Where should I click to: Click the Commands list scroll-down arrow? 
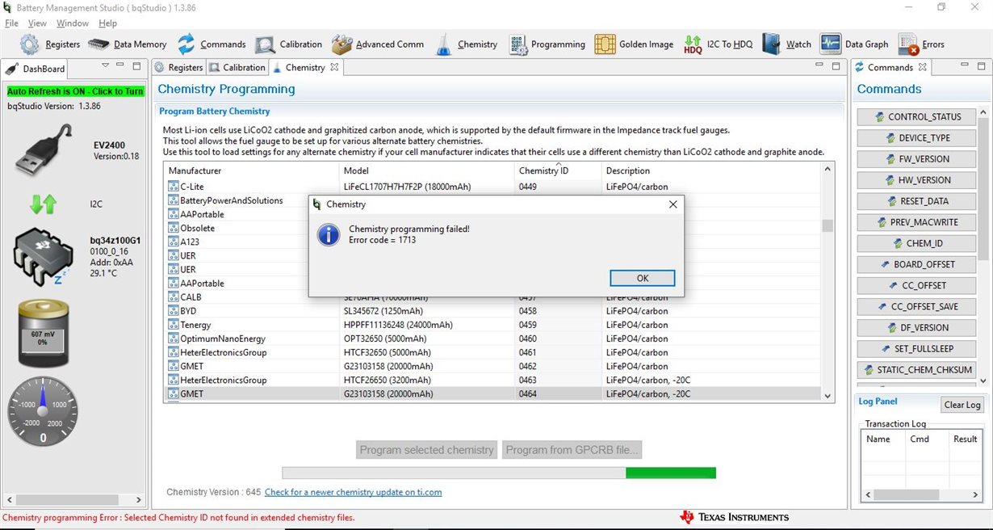(983, 381)
